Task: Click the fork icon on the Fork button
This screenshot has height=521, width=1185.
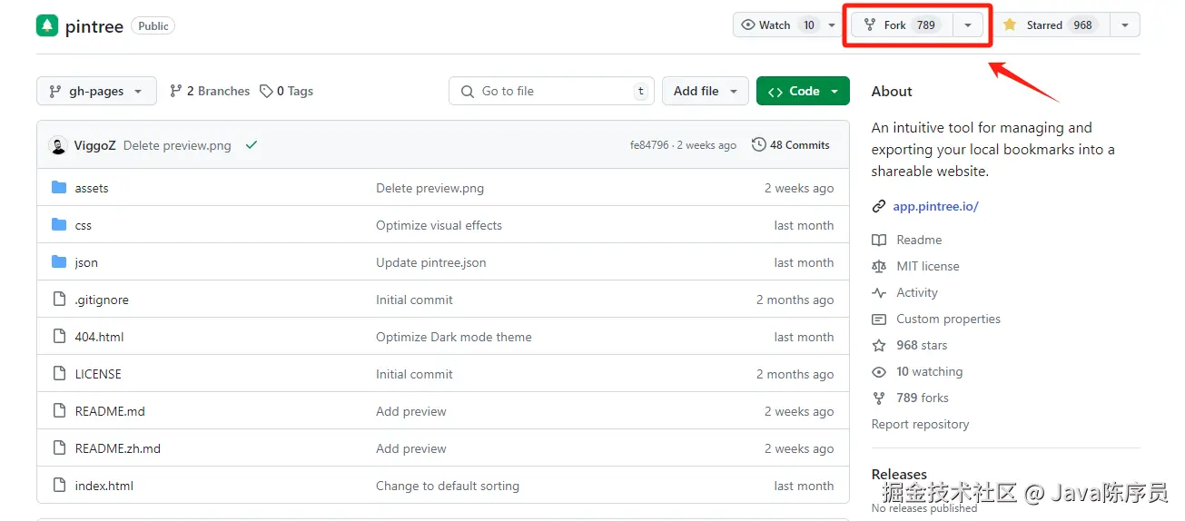Action: coord(870,25)
